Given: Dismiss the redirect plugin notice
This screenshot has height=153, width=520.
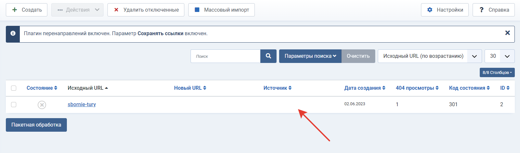Looking at the screenshot, I should pos(508,33).
